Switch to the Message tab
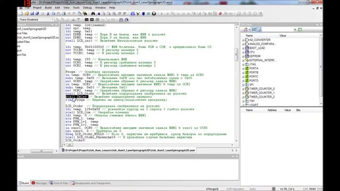The height and width of the screenshot is (191, 340). 39,183
